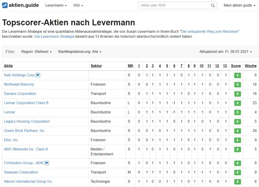The width and height of the screenshot is (259, 187).
Task: Open the Die Levermann-Strategie link
Action: pos(54,36)
